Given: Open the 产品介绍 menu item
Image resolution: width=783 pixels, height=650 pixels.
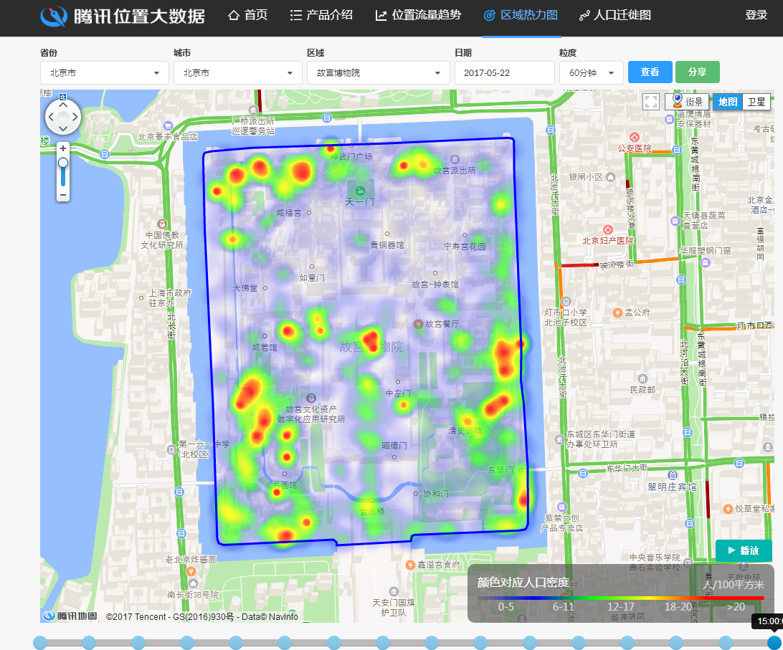Looking at the screenshot, I should tap(321, 16).
